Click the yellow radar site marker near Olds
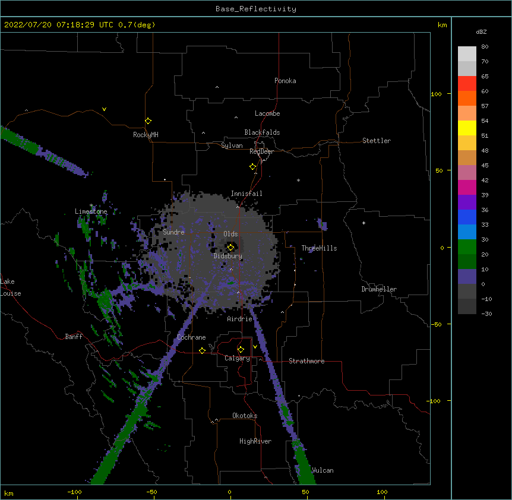The width and height of the screenshot is (512, 500). (x=230, y=248)
